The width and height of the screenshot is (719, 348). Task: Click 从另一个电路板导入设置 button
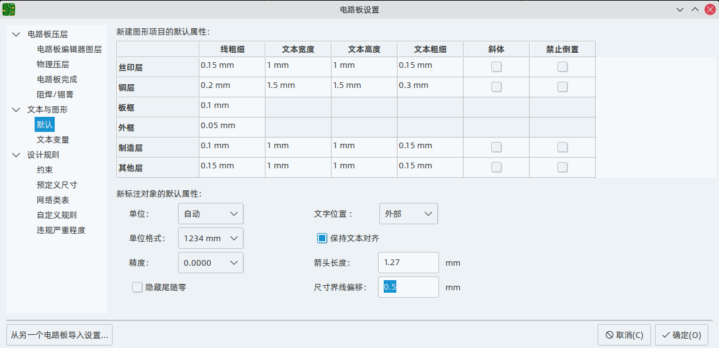point(60,335)
